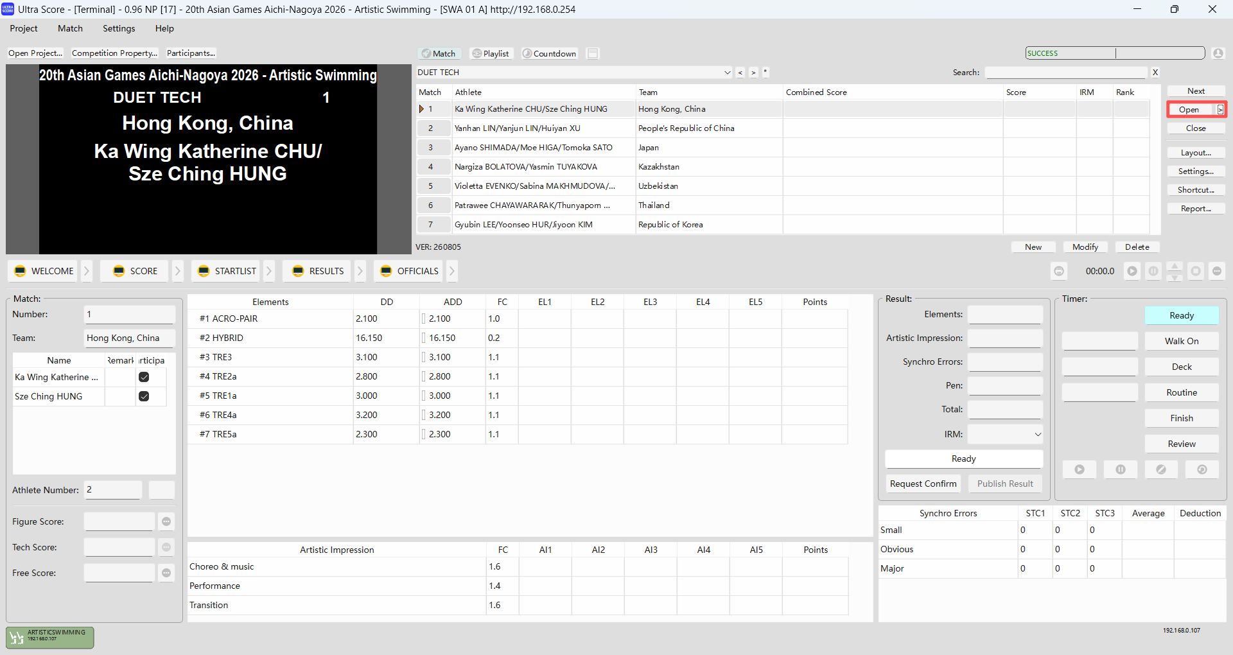Switch to the Playlist tab
The image size is (1233, 655).
(x=491, y=53)
